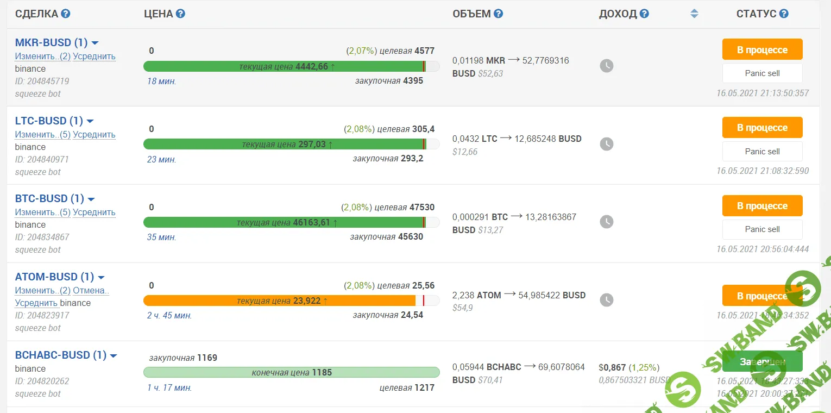
Task: Click the help icon next to СТАТУС
Action: tap(784, 14)
